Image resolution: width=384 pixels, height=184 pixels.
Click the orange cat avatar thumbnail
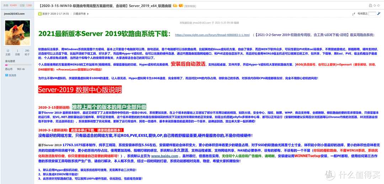pos(18,33)
